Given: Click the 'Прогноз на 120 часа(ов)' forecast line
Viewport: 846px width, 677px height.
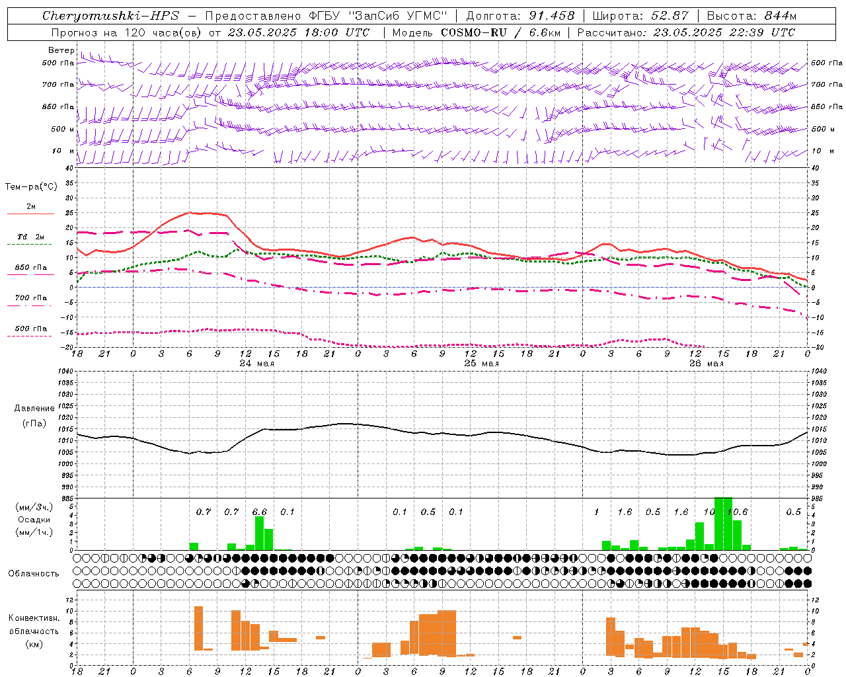Looking at the screenshot, I should [x=210, y=32].
